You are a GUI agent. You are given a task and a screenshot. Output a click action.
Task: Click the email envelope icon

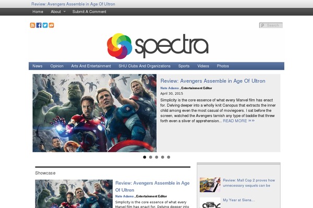coord(51,25)
